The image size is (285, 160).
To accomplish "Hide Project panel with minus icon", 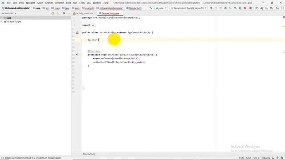I will pyautogui.click(x=69, y=13).
